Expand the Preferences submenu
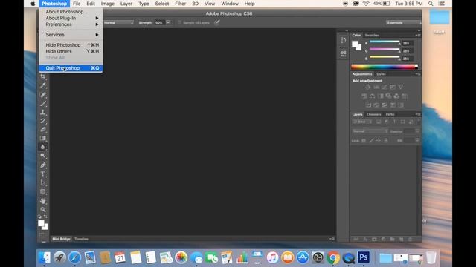The height and width of the screenshot is (267, 476). tap(71, 24)
